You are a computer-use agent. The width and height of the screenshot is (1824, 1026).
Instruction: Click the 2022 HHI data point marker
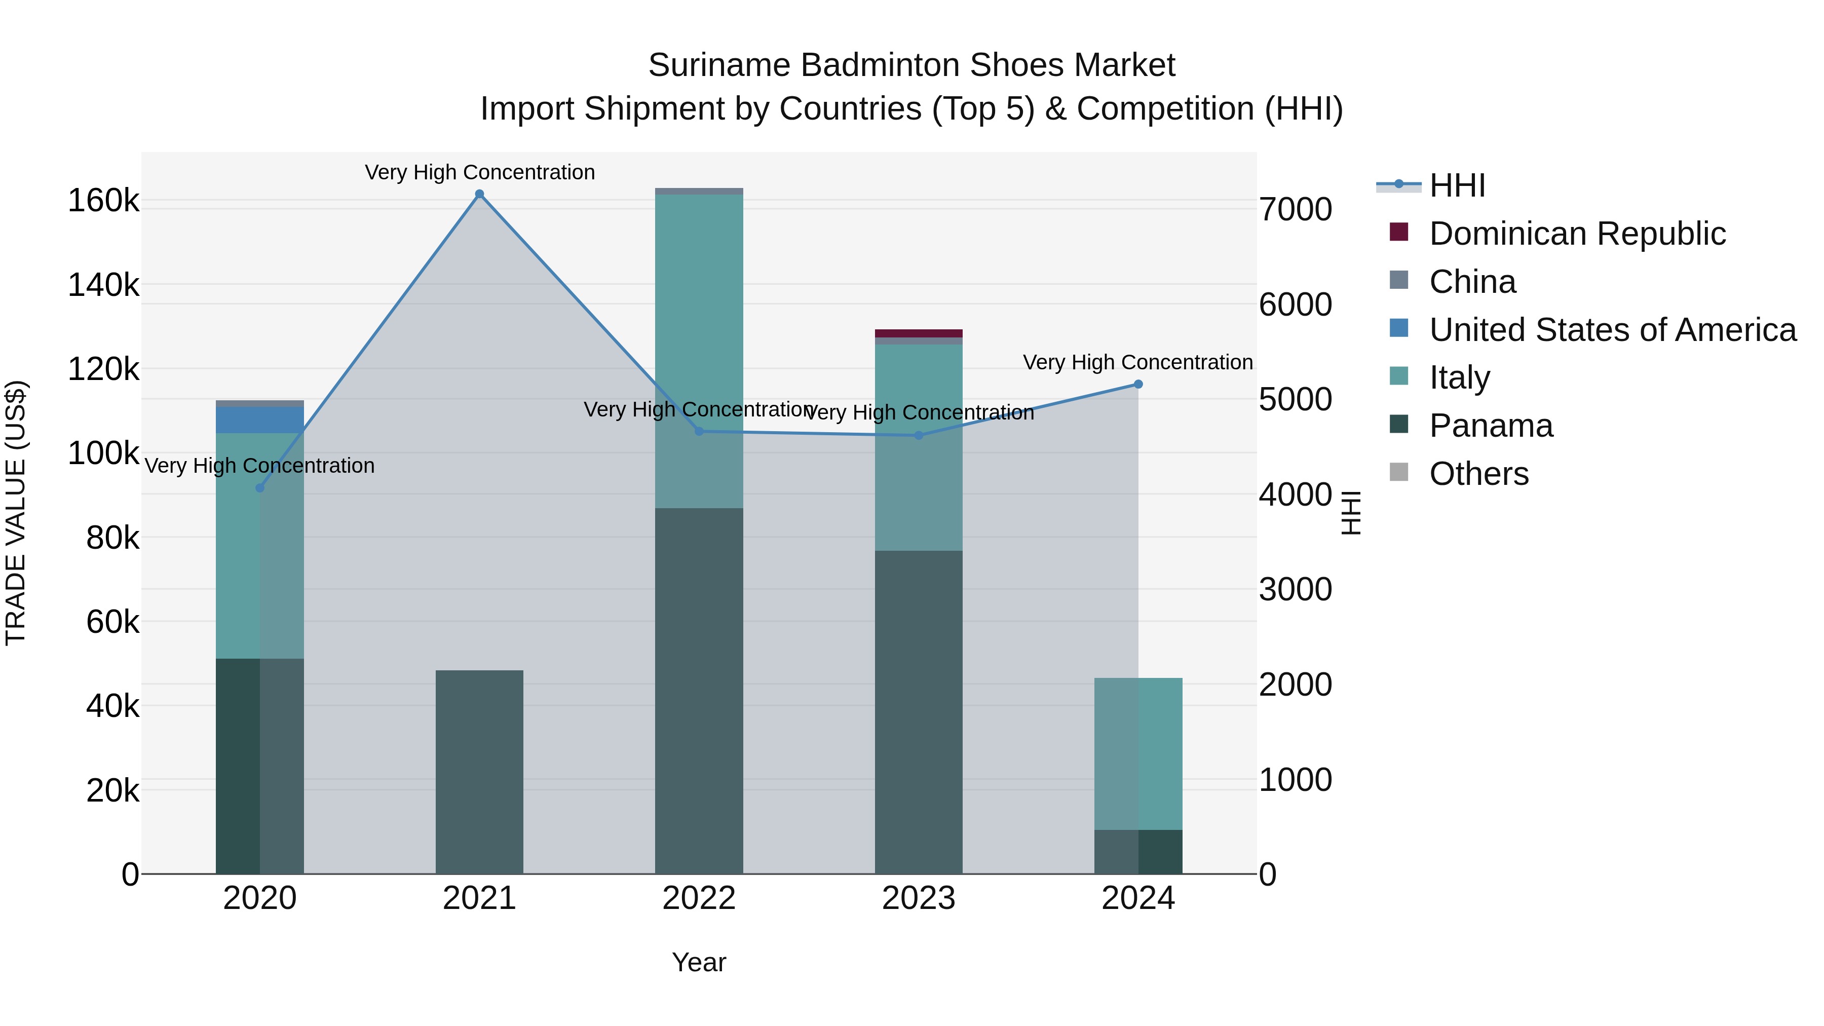click(x=699, y=431)
